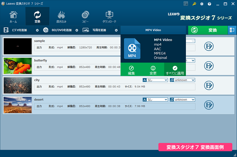Open the edit video icon for desert
Image resolution: width=237 pixels, height=157 pixels.
(x=209, y=105)
